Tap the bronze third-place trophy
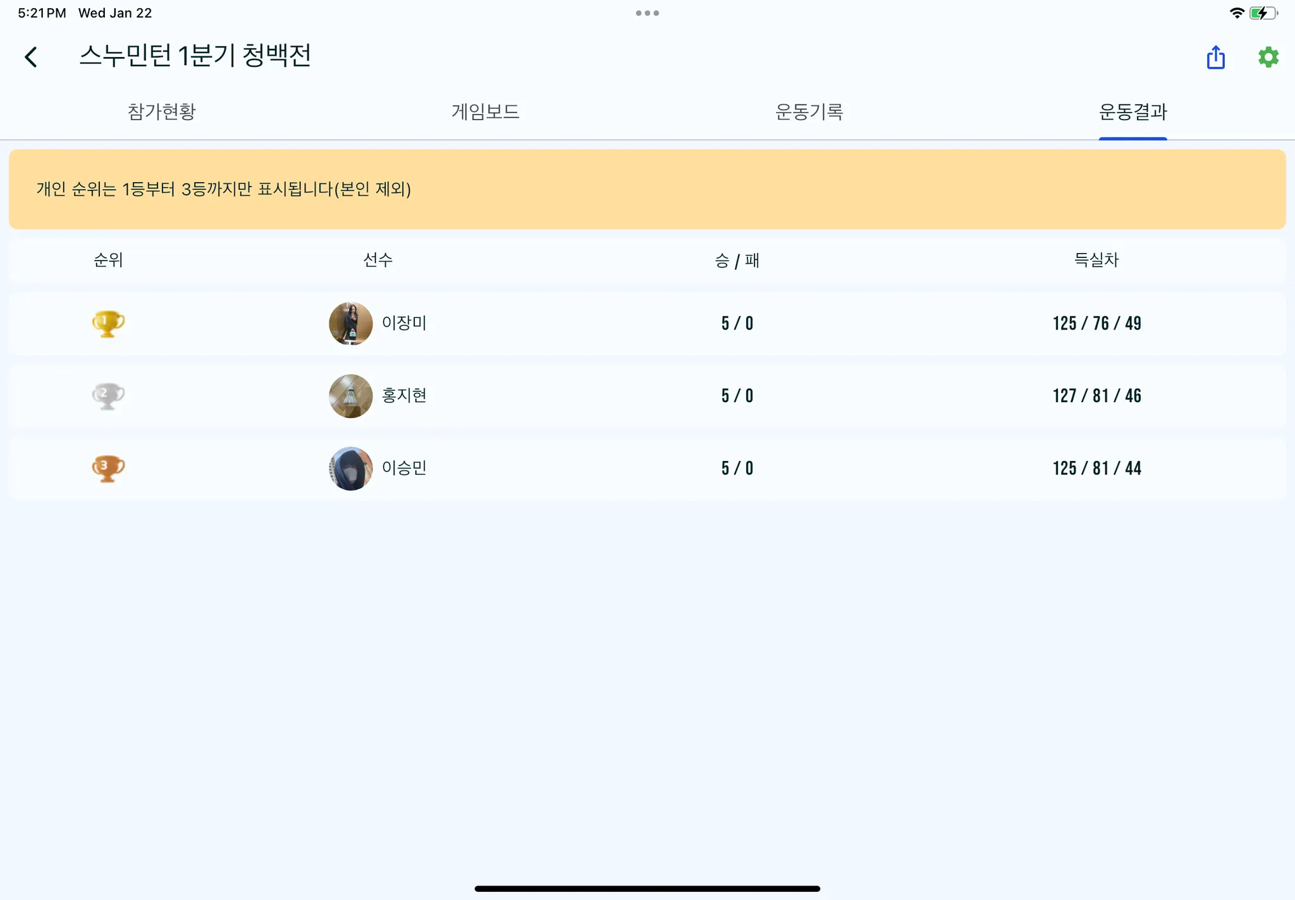The image size is (1295, 900). (108, 468)
